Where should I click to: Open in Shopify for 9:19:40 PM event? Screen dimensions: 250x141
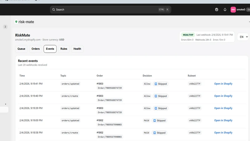(x=223, y=96)
